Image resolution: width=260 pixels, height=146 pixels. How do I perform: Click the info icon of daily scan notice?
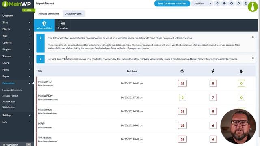pyautogui.click(x=41, y=59)
